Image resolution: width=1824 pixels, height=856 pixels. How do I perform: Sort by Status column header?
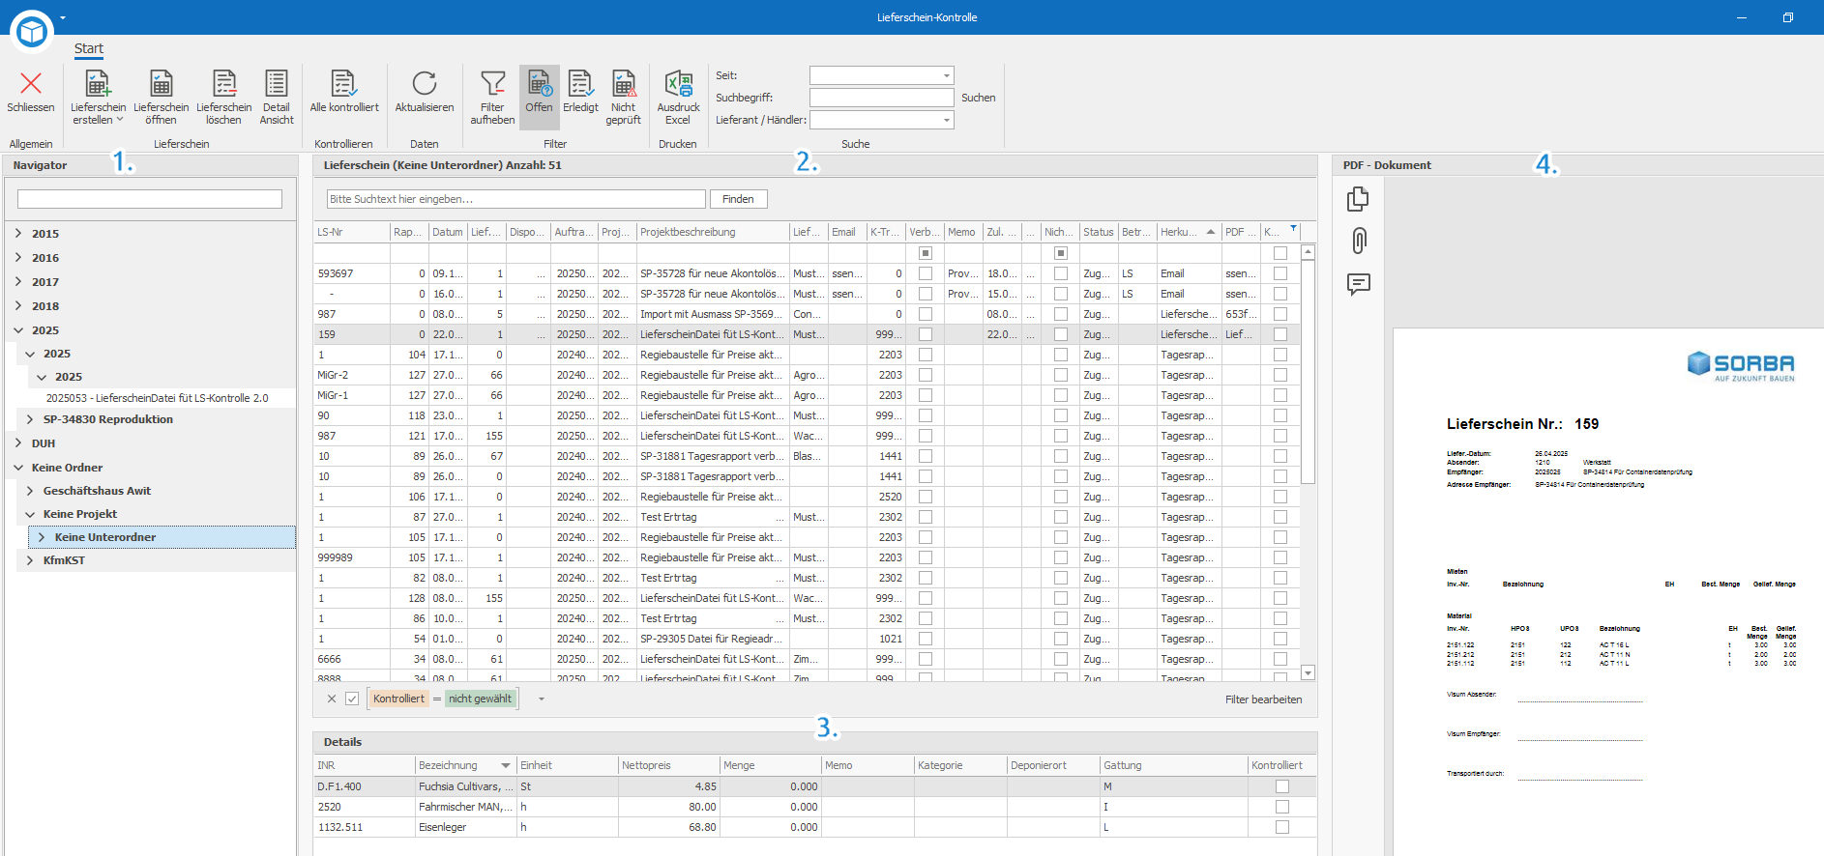click(1099, 232)
